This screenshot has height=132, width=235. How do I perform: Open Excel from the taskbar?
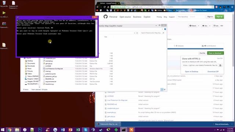coord(78,130)
